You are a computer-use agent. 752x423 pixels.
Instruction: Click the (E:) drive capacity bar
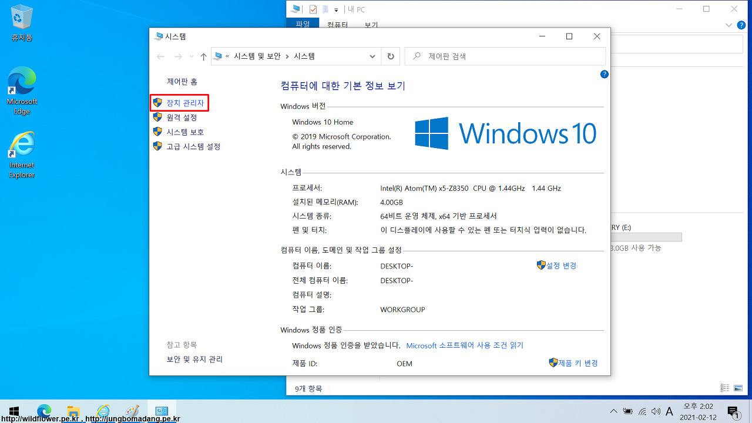(646, 237)
